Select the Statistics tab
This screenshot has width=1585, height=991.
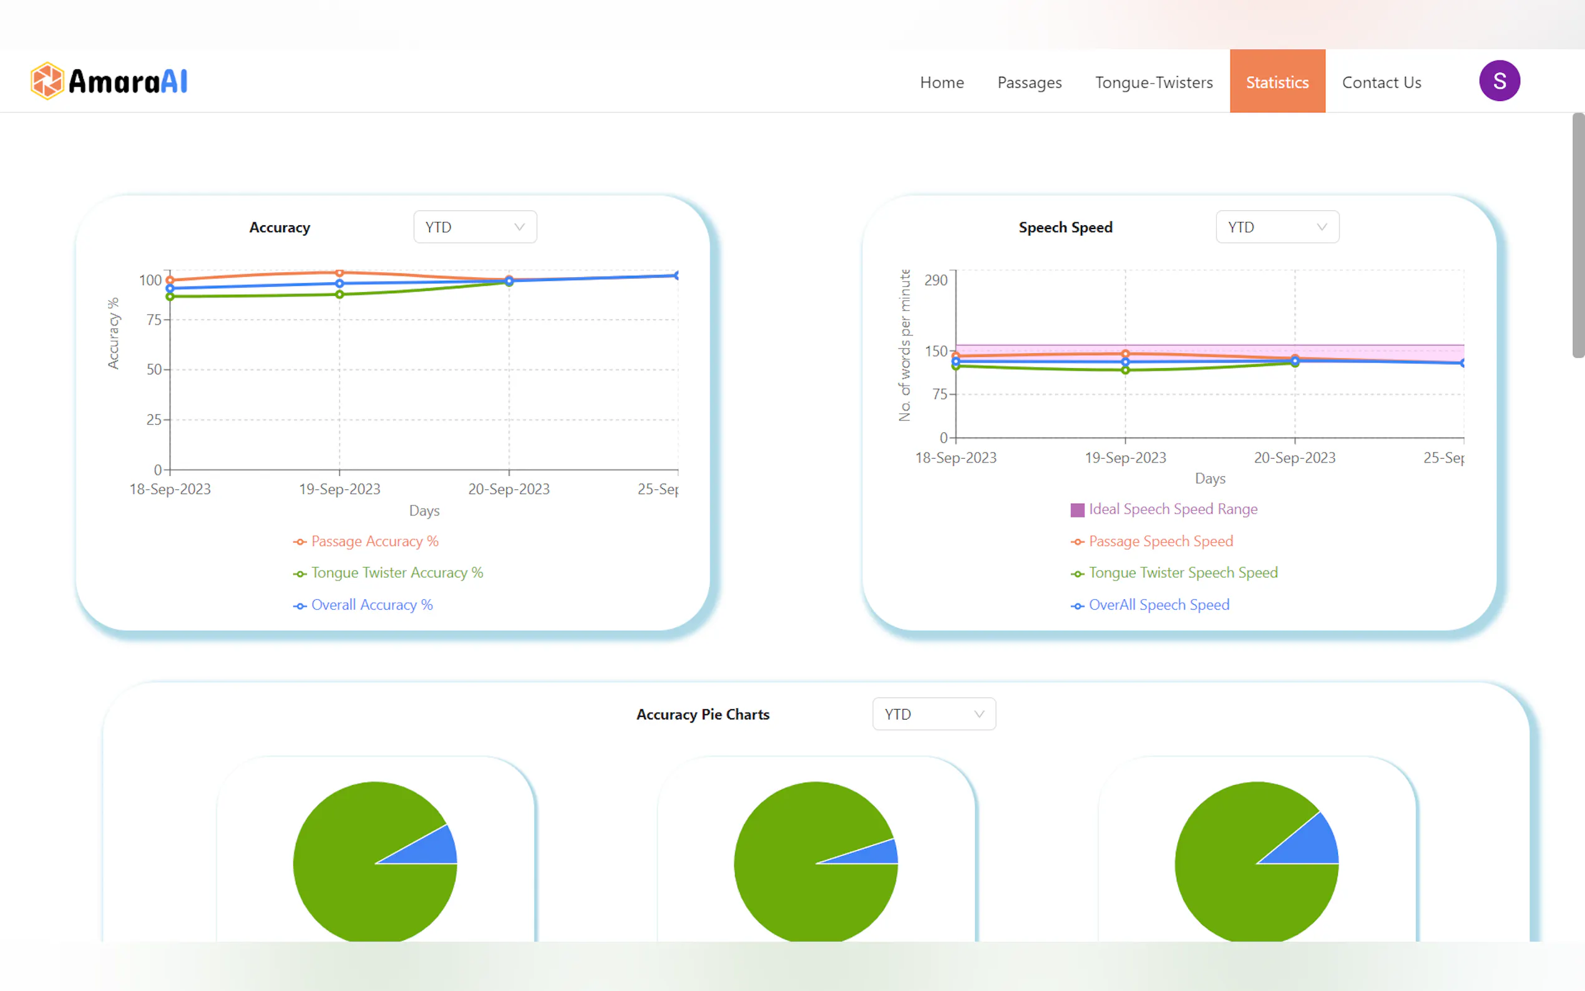coord(1276,82)
